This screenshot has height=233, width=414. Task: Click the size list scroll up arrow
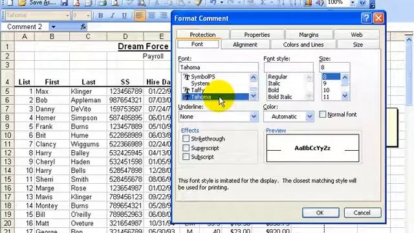345,78
